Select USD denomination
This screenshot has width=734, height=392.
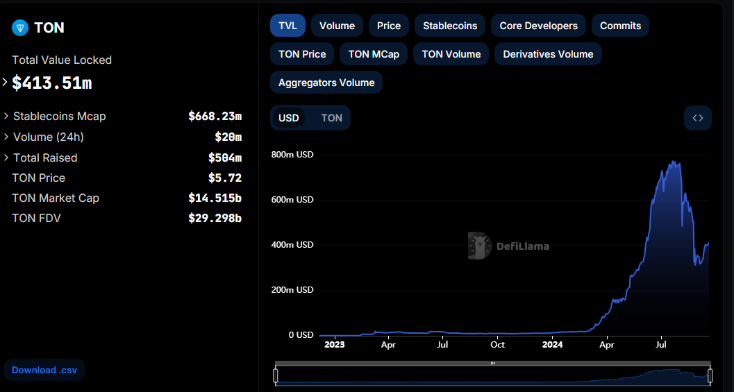[x=288, y=118]
